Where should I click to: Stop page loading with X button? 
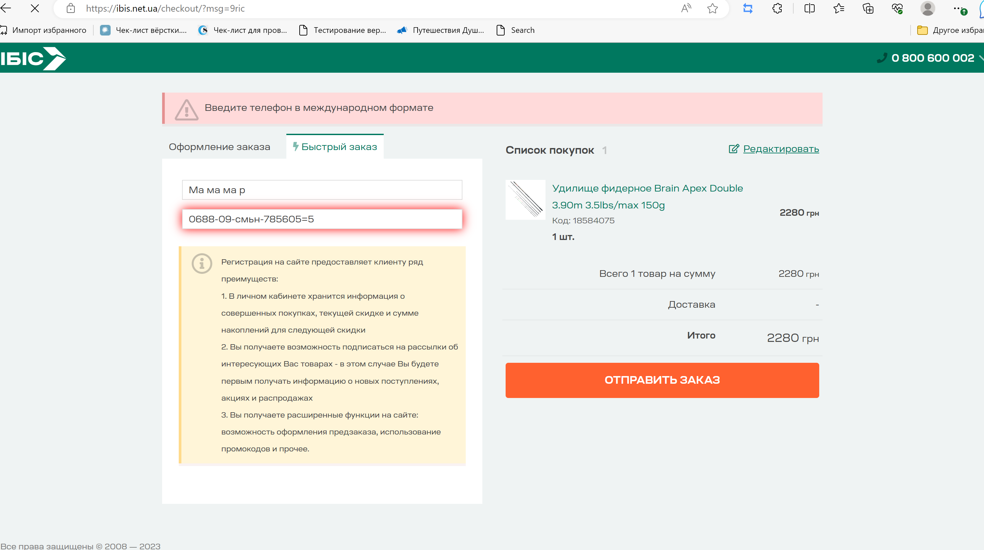35,8
